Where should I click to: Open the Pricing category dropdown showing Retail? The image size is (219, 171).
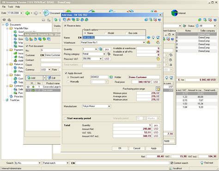tap(104, 54)
